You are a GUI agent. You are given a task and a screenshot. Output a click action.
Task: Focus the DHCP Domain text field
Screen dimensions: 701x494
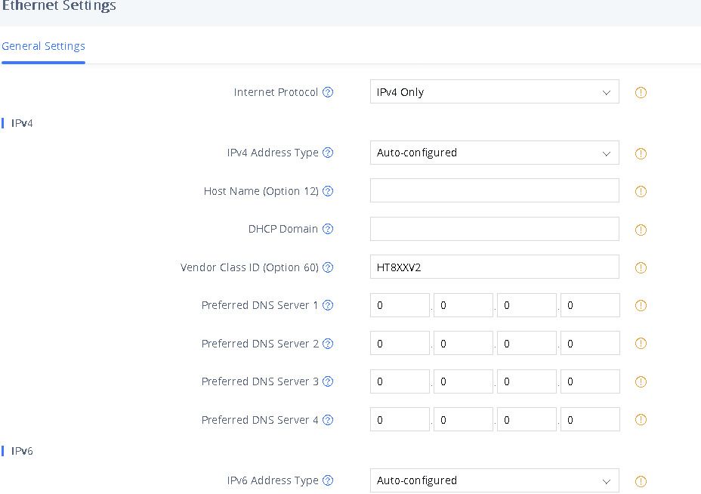point(494,229)
